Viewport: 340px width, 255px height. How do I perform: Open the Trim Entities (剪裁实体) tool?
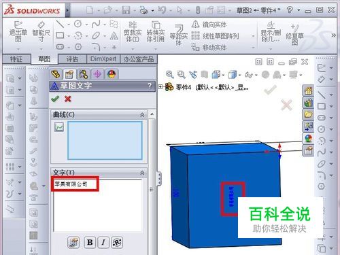point(133,32)
